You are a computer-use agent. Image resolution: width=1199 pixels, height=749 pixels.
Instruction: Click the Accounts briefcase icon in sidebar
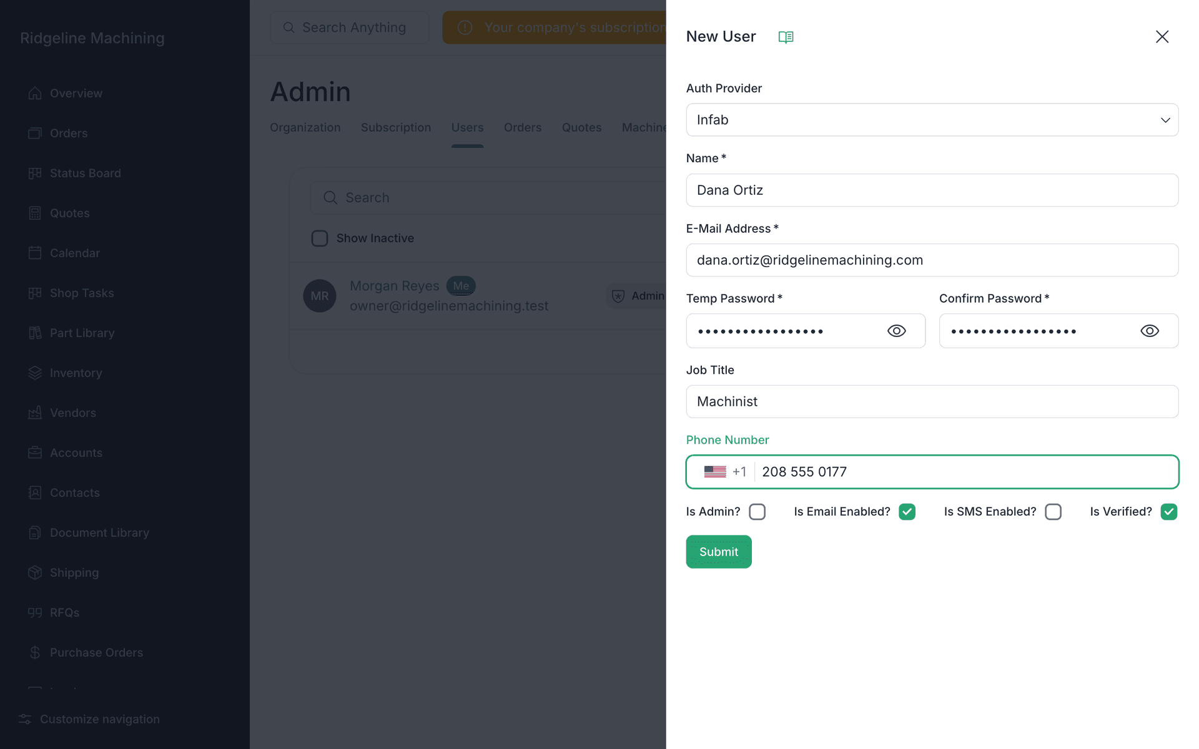[35, 453]
